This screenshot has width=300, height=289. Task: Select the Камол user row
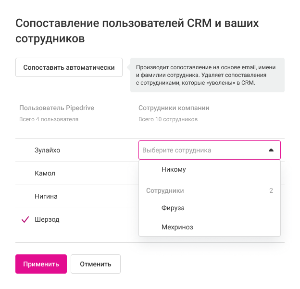coord(45,173)
